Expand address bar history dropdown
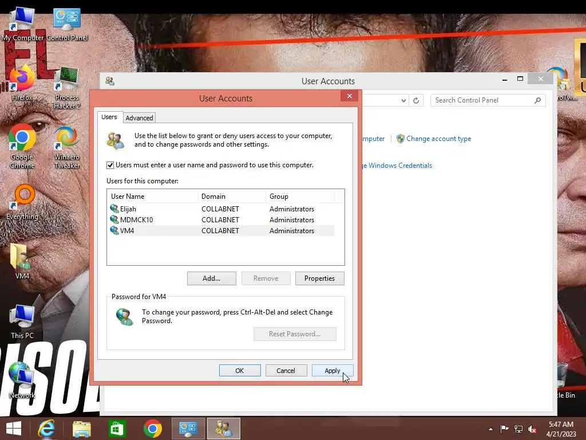The image size is (586, 440). (403, 100)
